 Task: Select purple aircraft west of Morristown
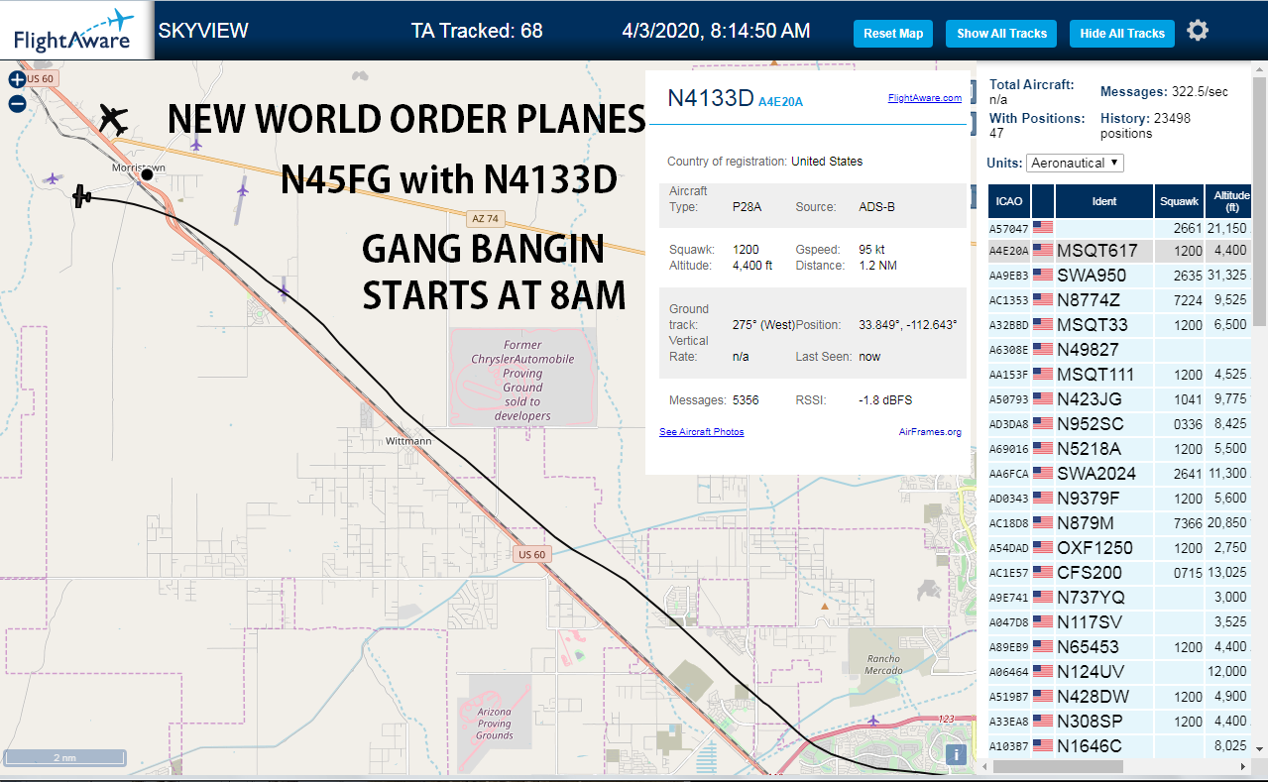[53, 178]
